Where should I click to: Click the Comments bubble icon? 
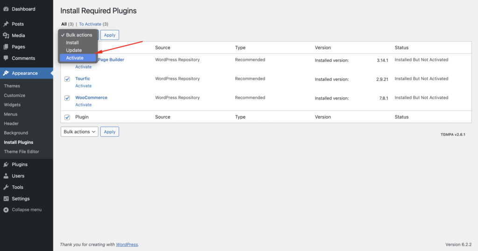pyautogui.click(x=6, y=58)
